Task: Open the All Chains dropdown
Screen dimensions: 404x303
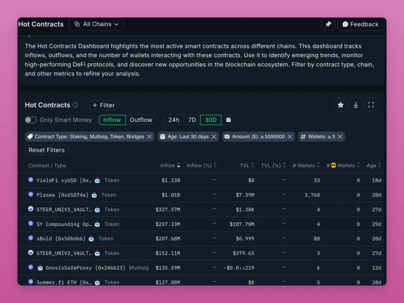Action: pos(97,24)
